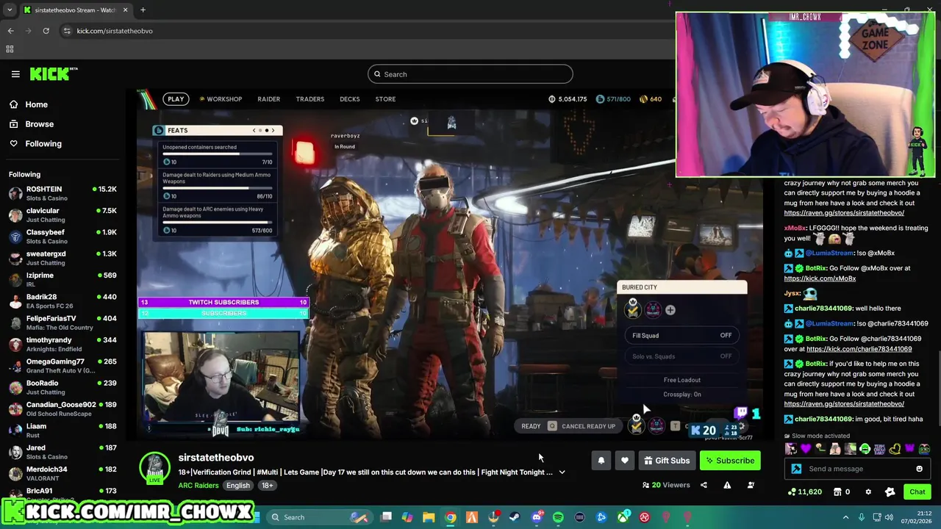Open Canadian_Goose902 channel in Following list

click(x=62, y=409)
